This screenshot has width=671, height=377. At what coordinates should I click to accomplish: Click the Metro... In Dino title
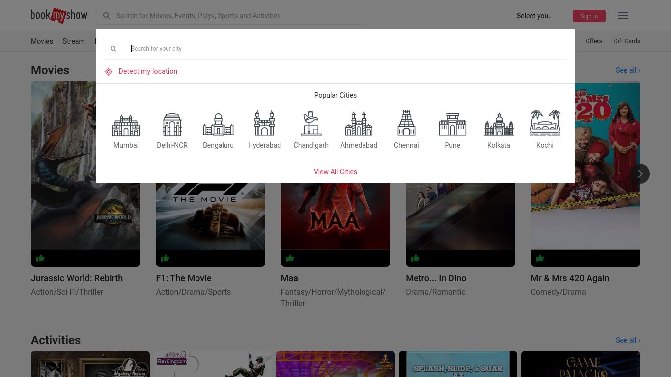click(436, 278)
